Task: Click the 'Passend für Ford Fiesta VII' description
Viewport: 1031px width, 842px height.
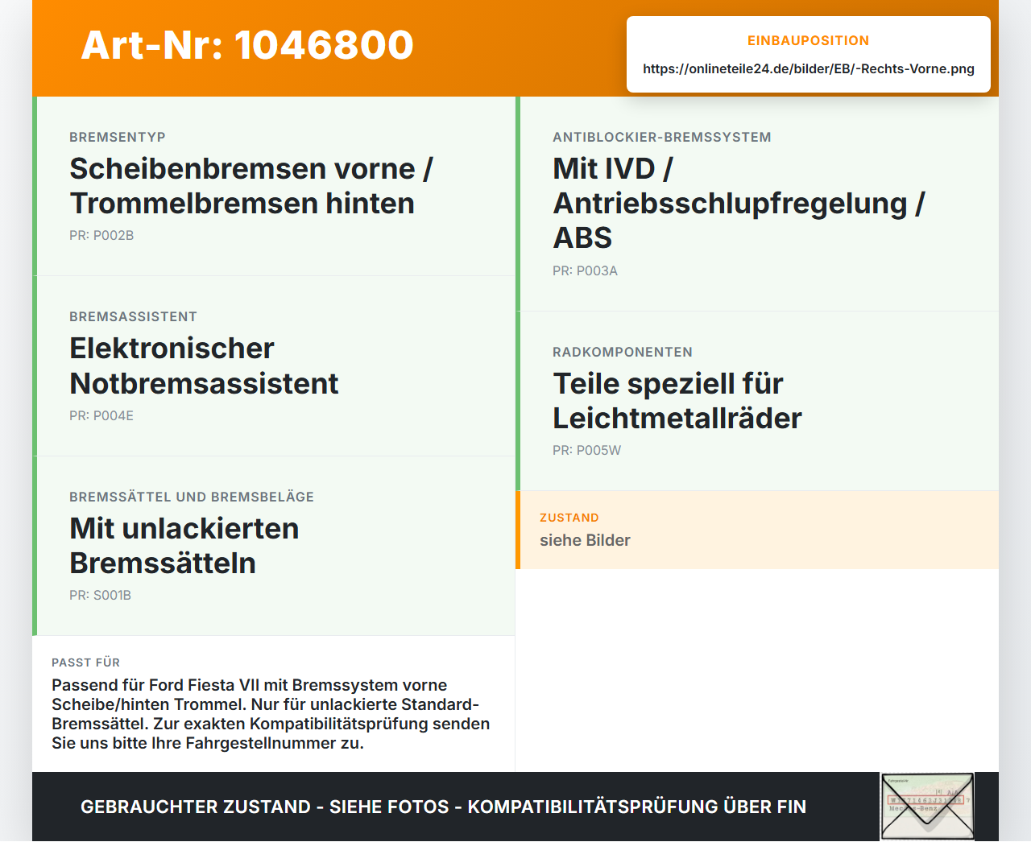Action: [x=271, y=714]
